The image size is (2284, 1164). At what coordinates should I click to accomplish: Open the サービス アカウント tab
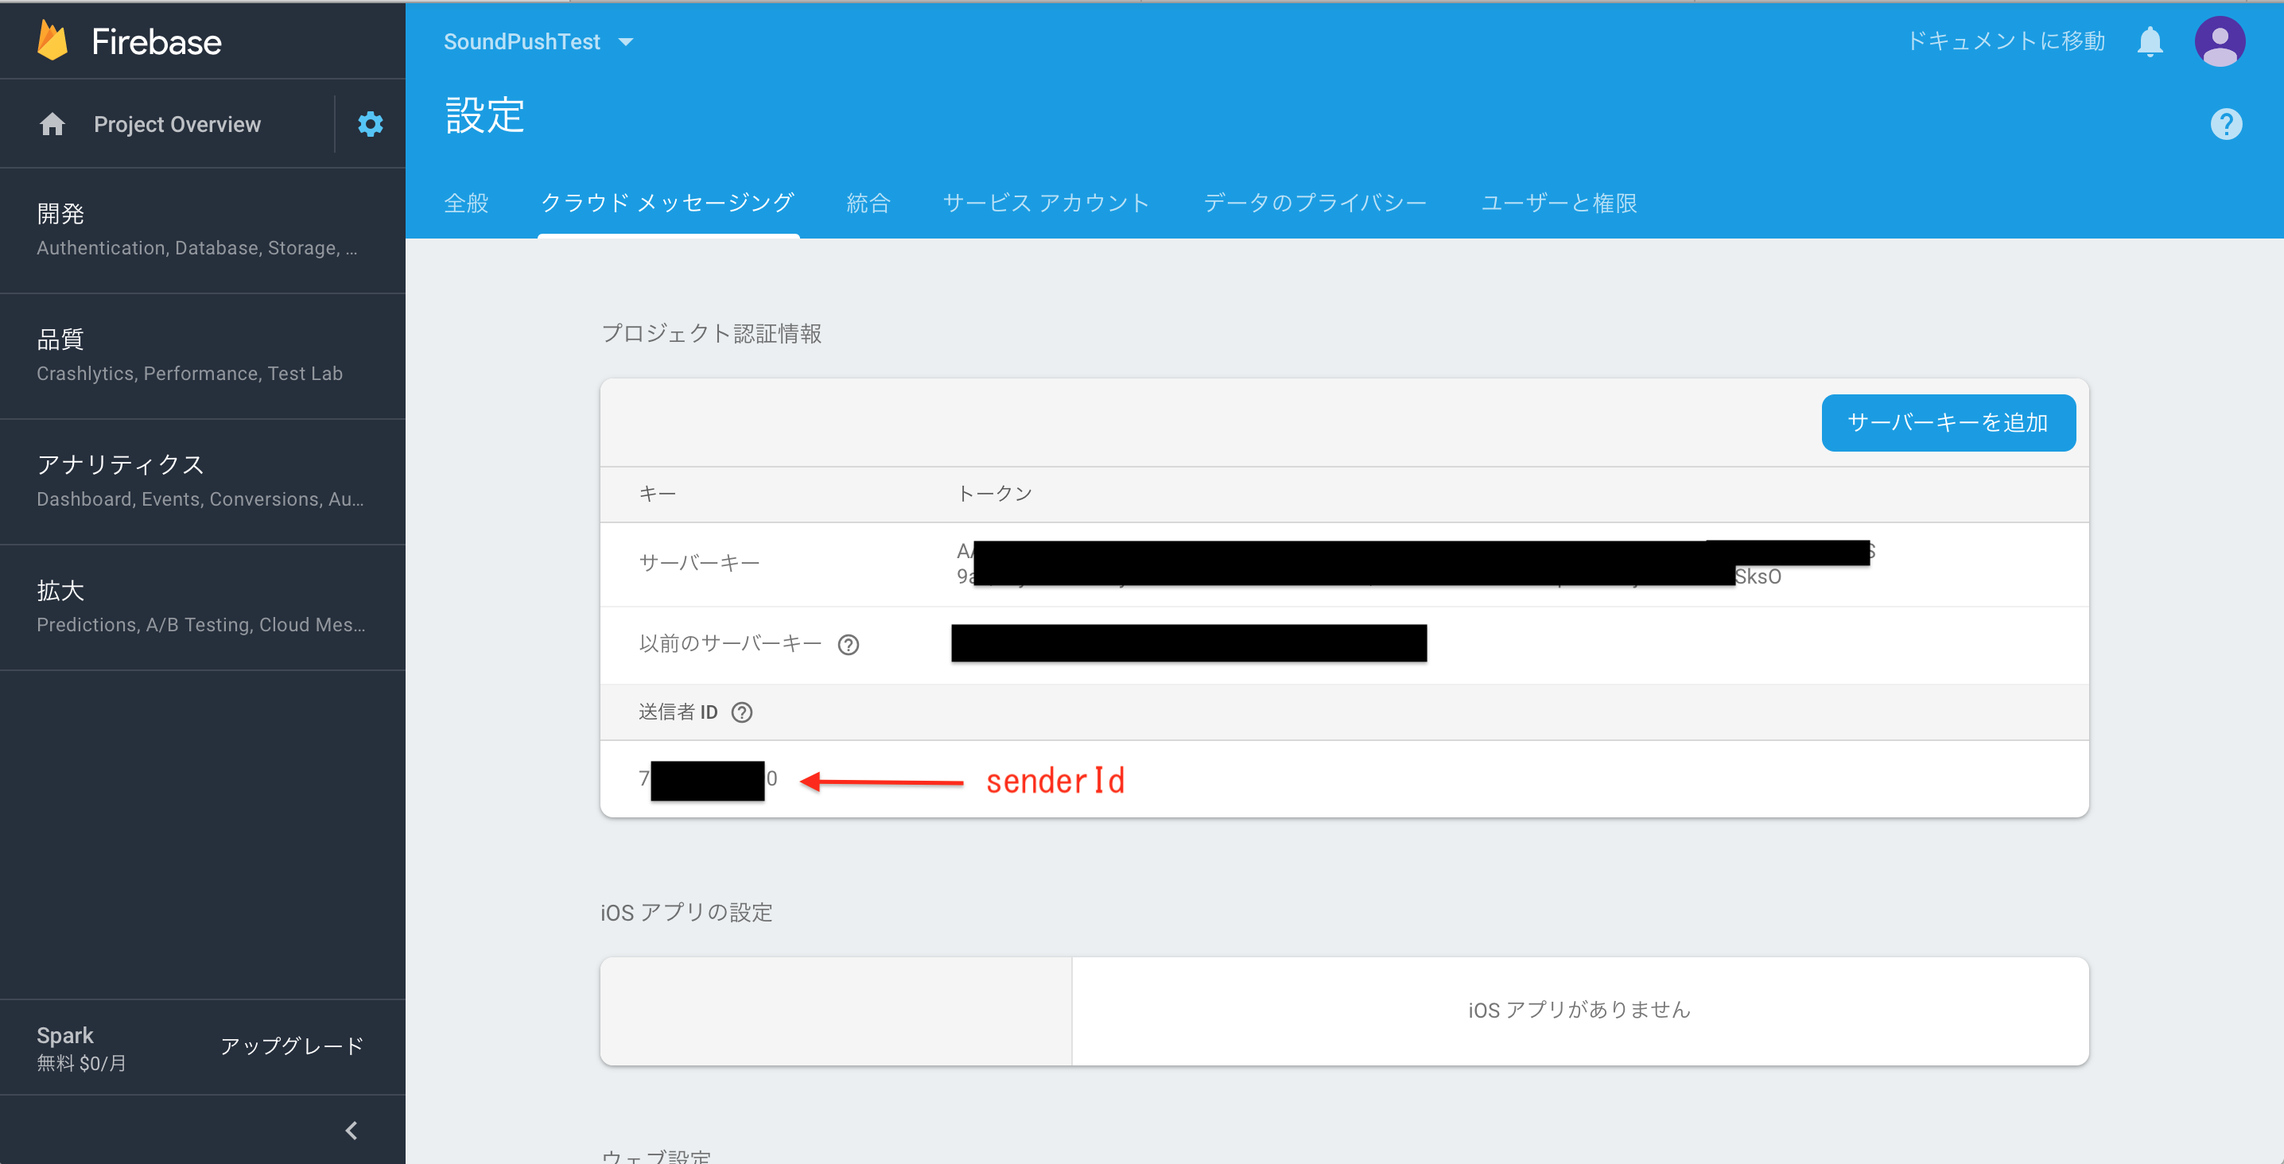tap(1047, 202)
